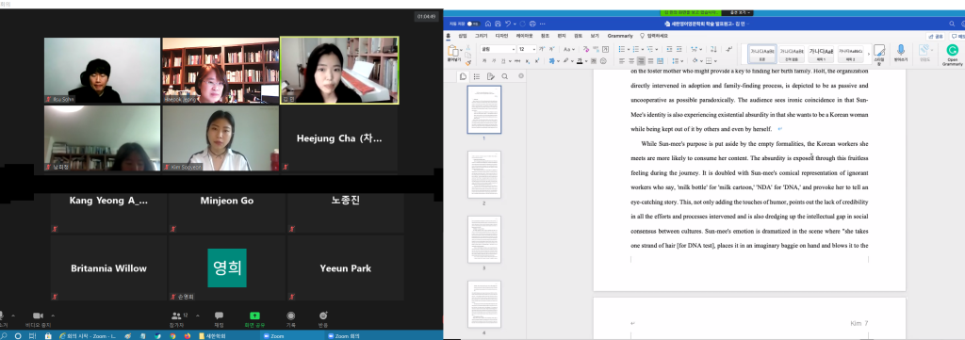This screenshot has width=965, height=340.
Task: Click Zoom Share Screen button
Action: point(254,318)
